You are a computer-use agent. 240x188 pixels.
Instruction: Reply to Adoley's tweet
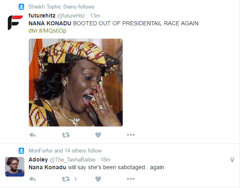[x=32, y=179]
